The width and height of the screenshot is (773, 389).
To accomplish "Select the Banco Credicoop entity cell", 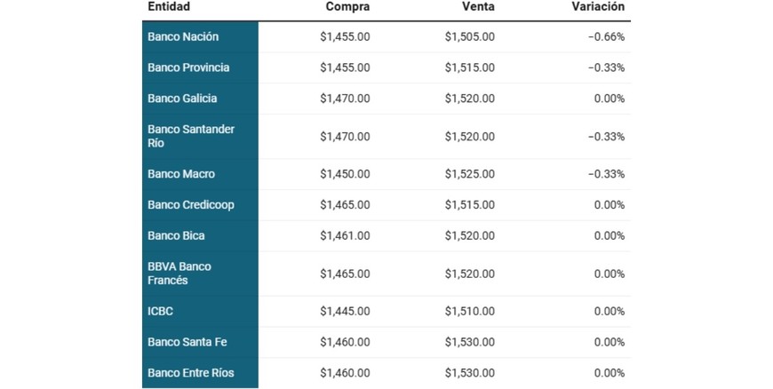I will pyautogui.click(x=191, y=205).
